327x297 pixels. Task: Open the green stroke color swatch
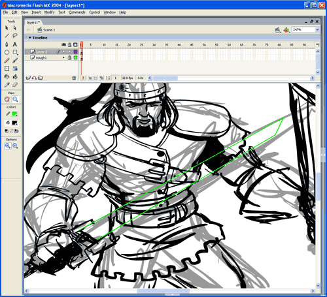14,114
